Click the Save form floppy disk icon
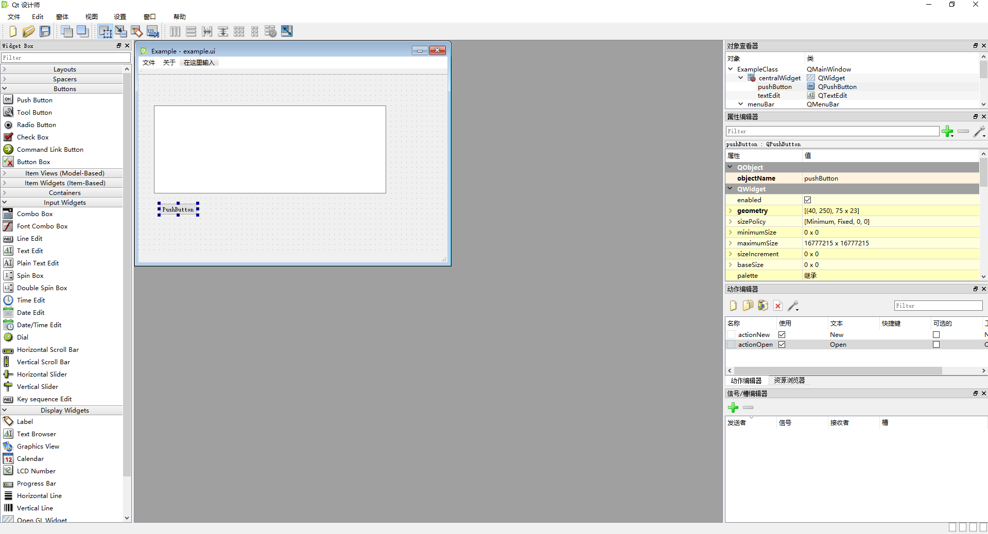Viewport: 988px width, 534px height. [45, 31]
